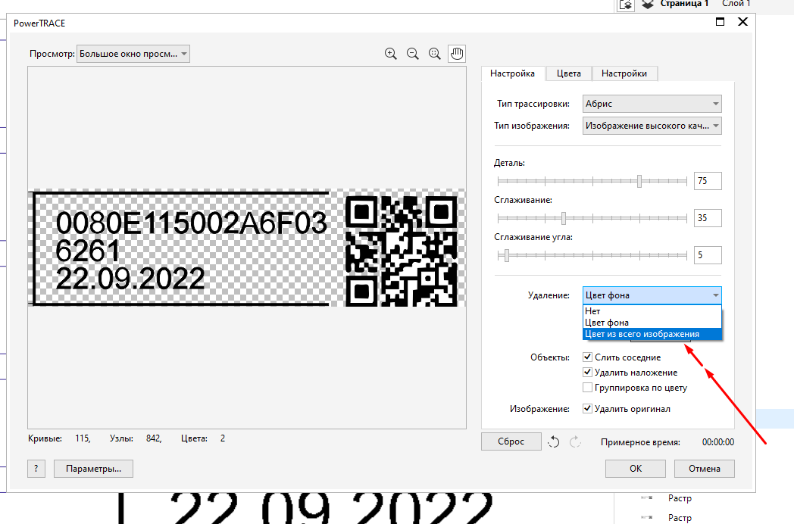Select the pan hand tool
Screen dimensions: 794x524
click(457, 54)
